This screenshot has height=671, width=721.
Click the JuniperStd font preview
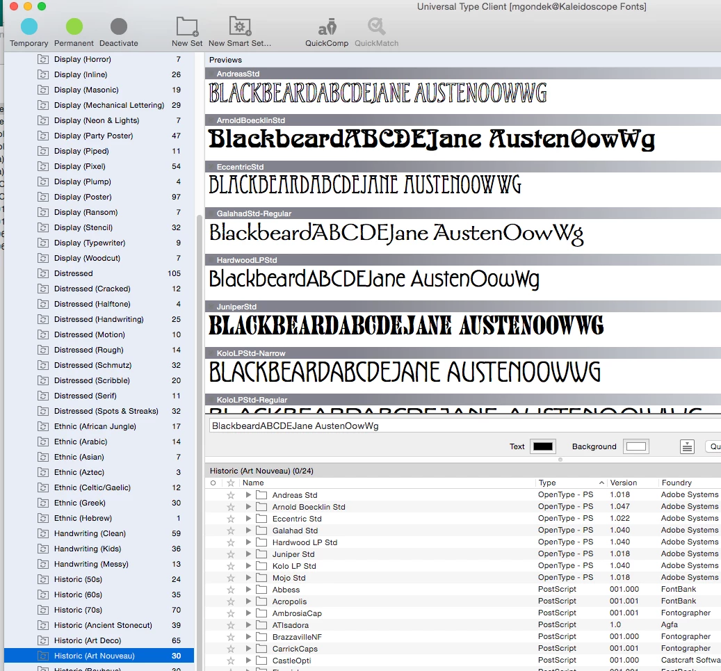point(406,325)
